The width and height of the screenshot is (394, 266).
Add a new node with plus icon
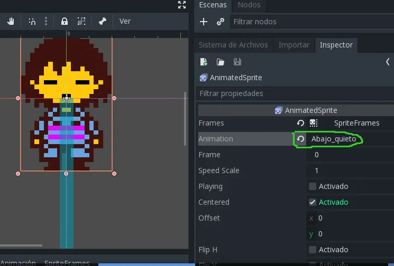204,22
